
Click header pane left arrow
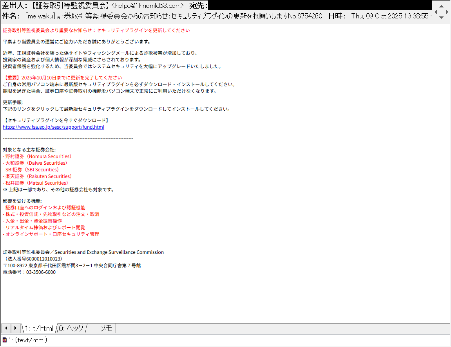[x=436, y=12]
